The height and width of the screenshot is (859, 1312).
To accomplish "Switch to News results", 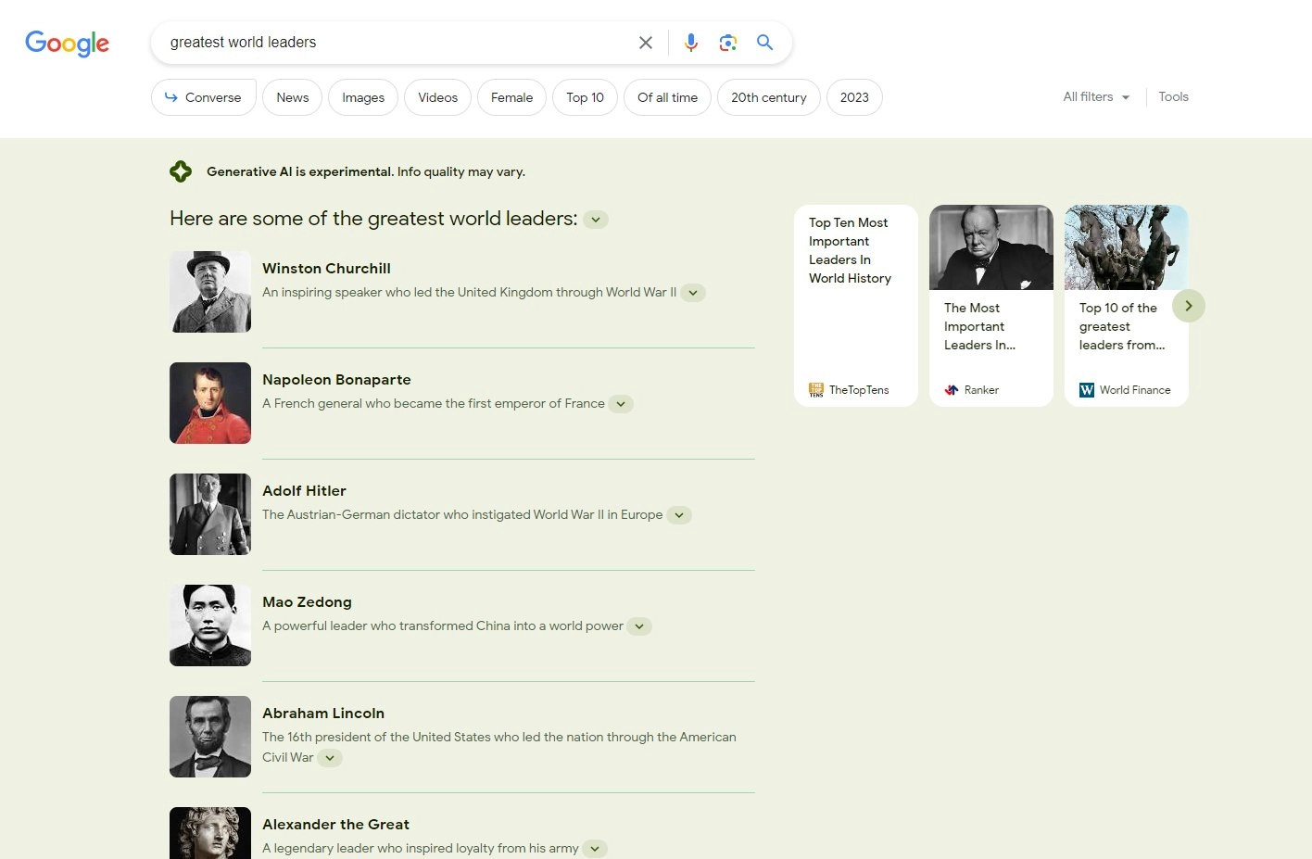I will (293, 97).
